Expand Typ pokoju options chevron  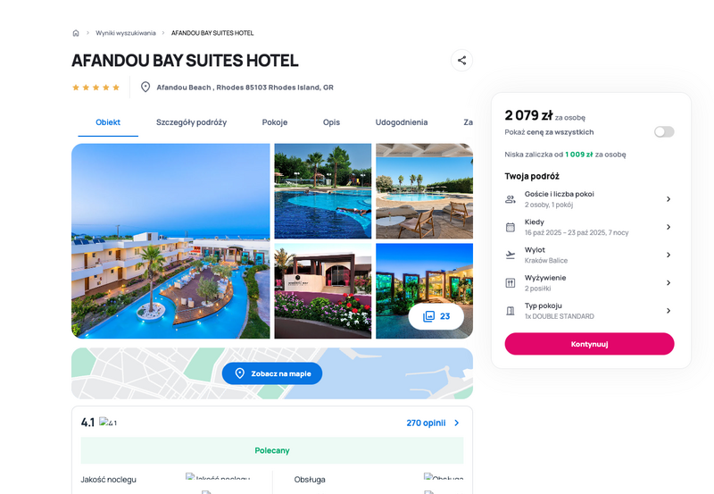[668, 311]
